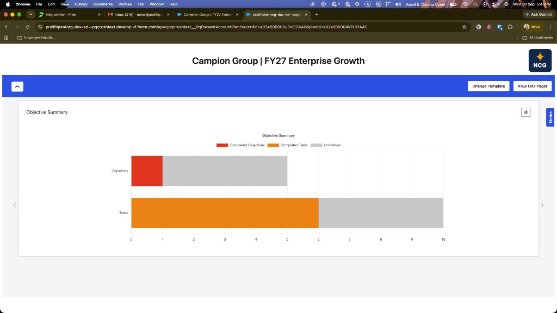
Task: Open the Profiles menu
Action: pos(125,4)
